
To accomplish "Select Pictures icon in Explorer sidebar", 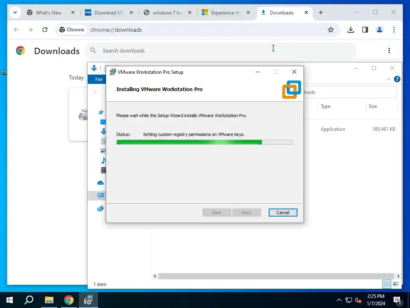I will (x=103, y=151).
